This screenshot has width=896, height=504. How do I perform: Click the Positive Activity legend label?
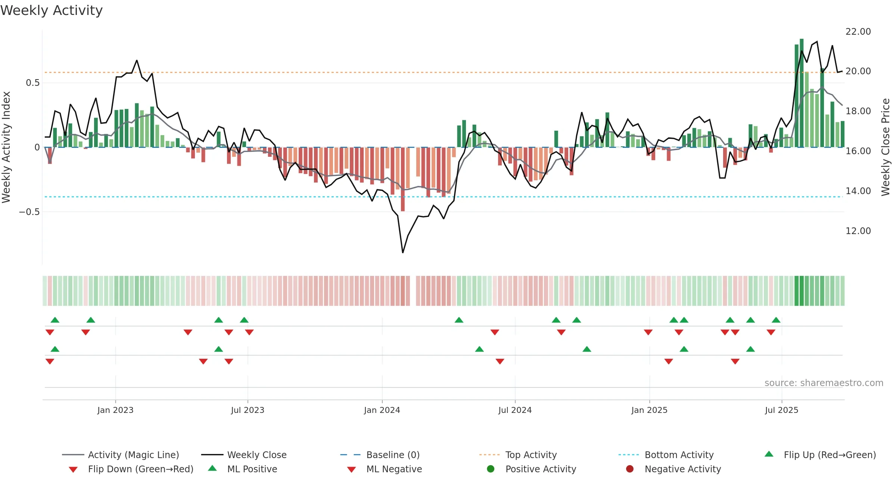[541, 469]
